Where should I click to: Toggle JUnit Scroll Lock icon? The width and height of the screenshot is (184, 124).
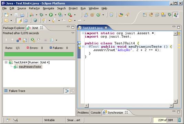(x=25, y=40)
